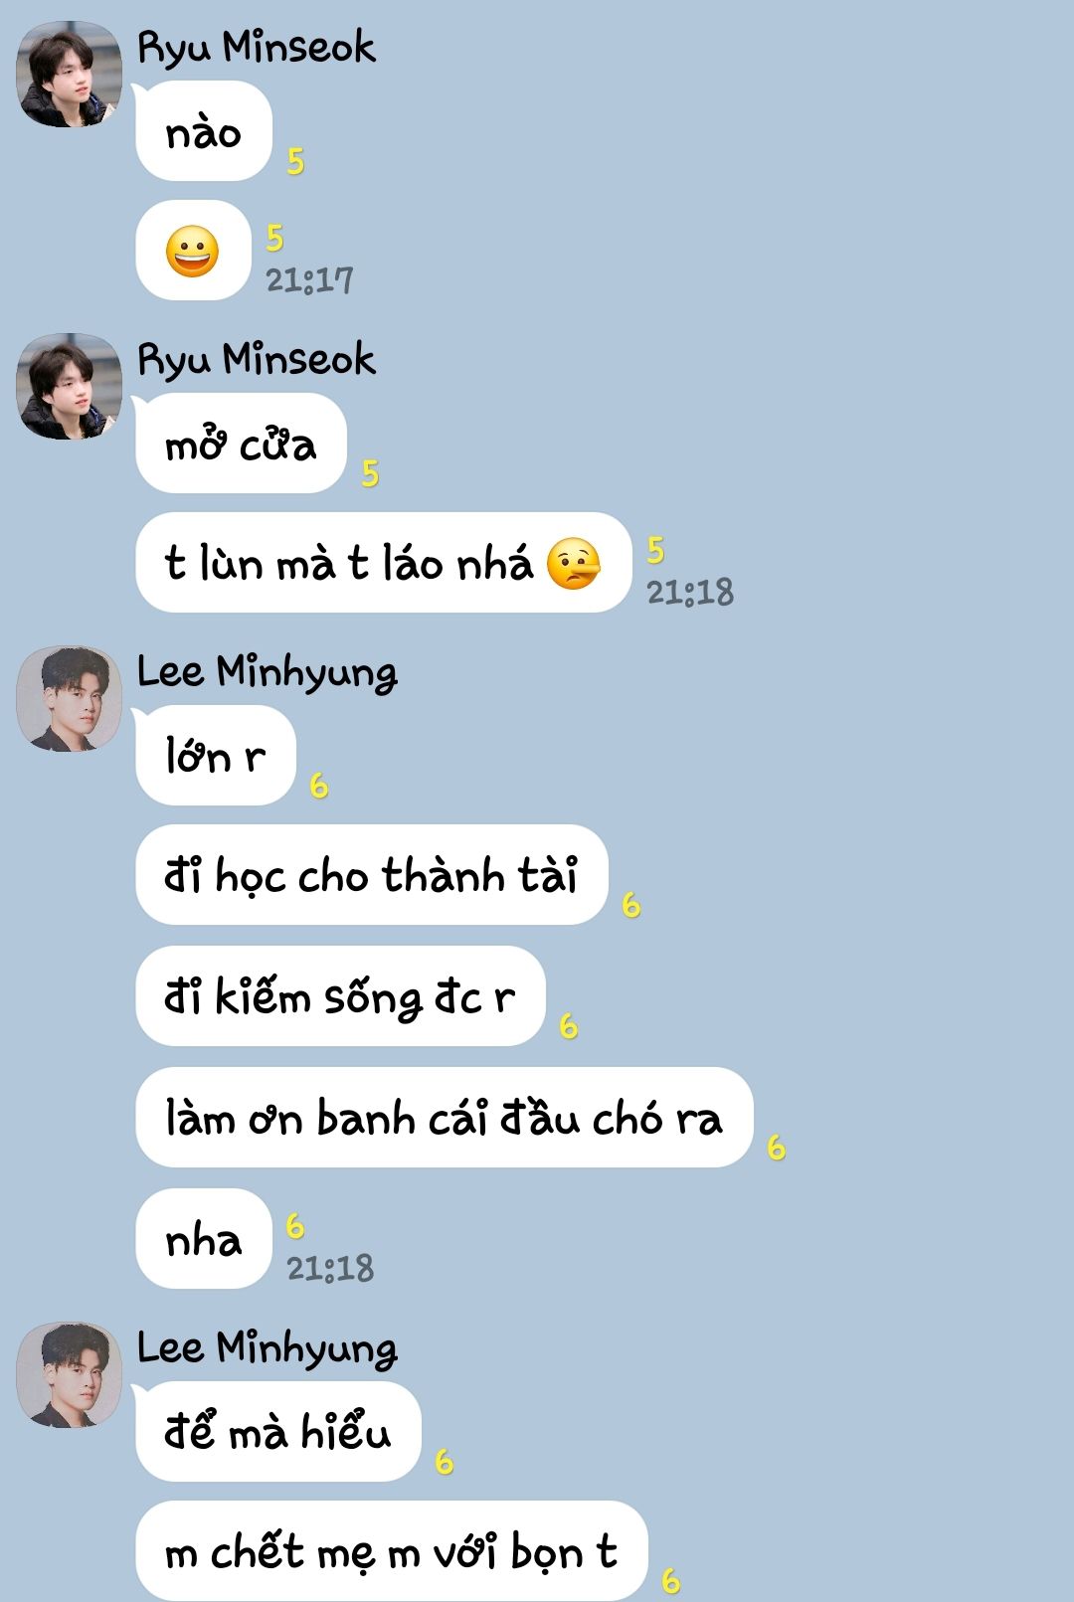
Task: Open Lee Minhyung's avatar beside "lớn r"
Action: [x=70, y=699]
